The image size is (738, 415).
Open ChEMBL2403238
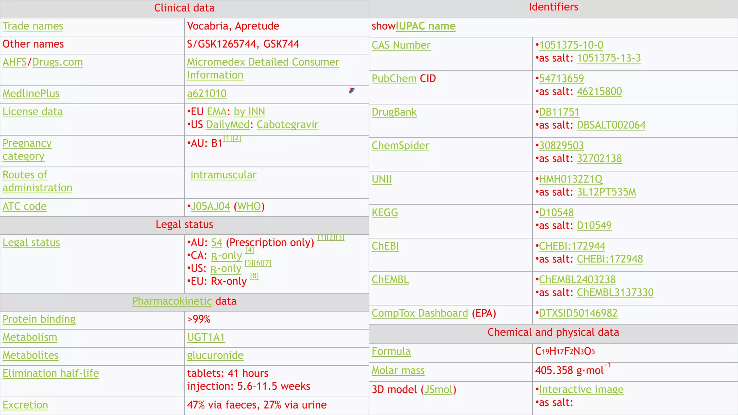point(577,280)
